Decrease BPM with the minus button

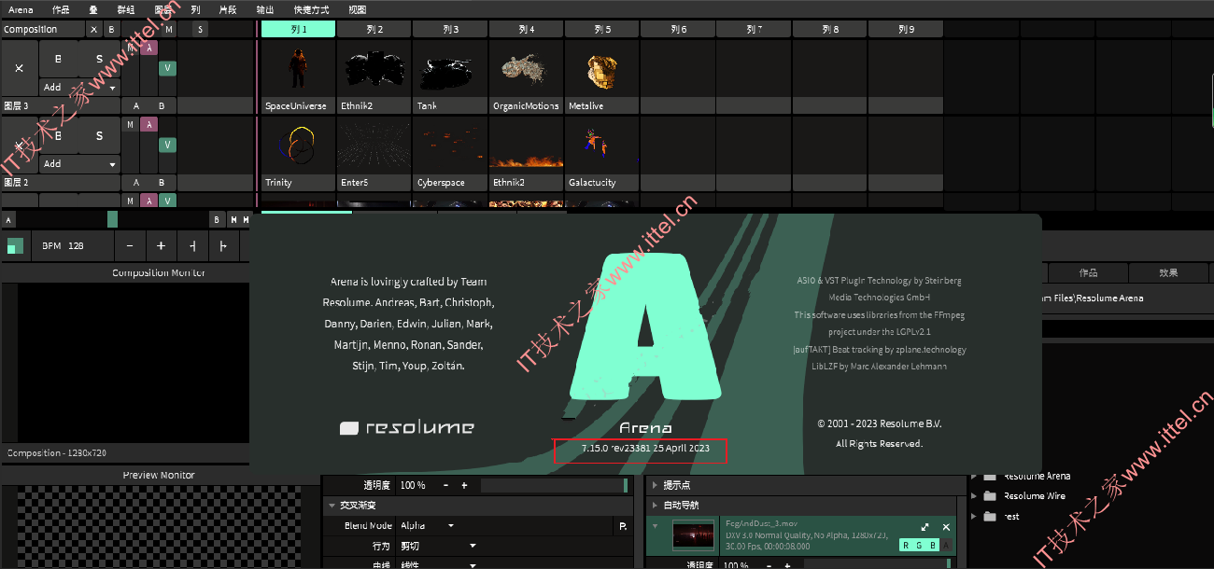130,246
